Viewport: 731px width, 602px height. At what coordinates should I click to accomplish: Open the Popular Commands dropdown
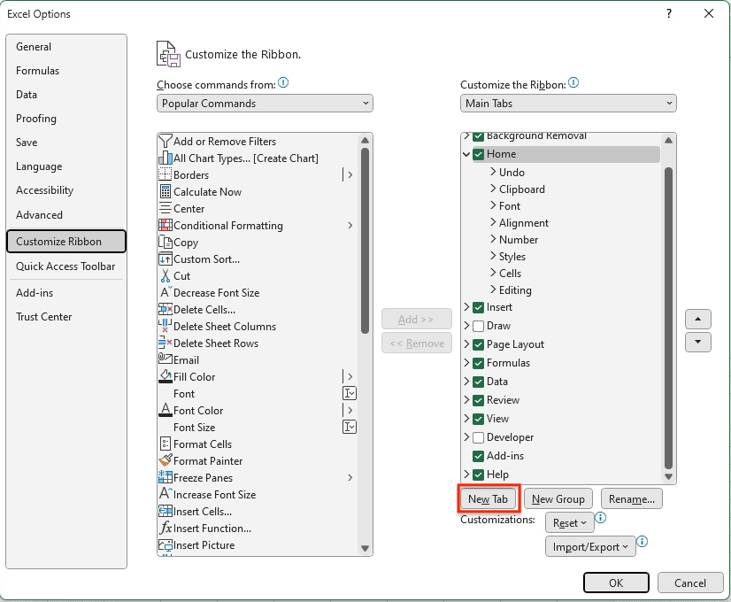(264, 103)
